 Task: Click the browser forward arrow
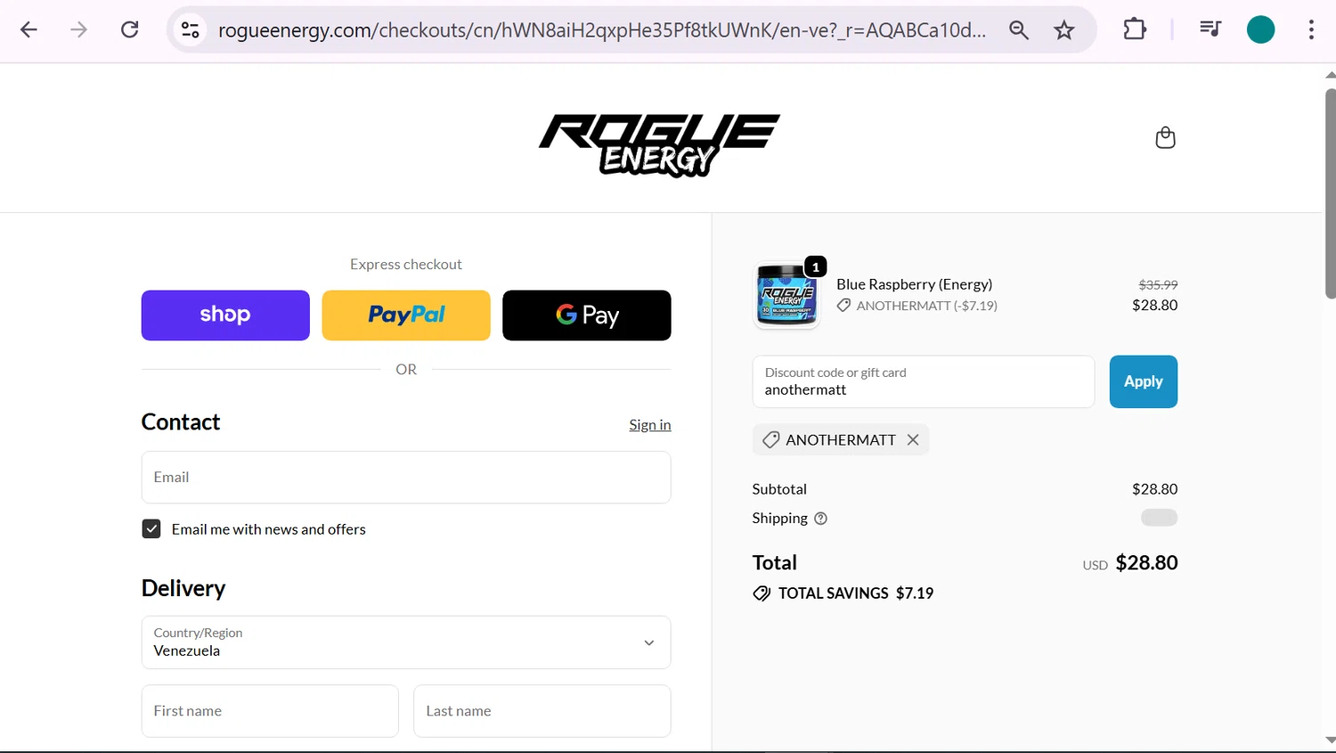click(x=78, y=29)
